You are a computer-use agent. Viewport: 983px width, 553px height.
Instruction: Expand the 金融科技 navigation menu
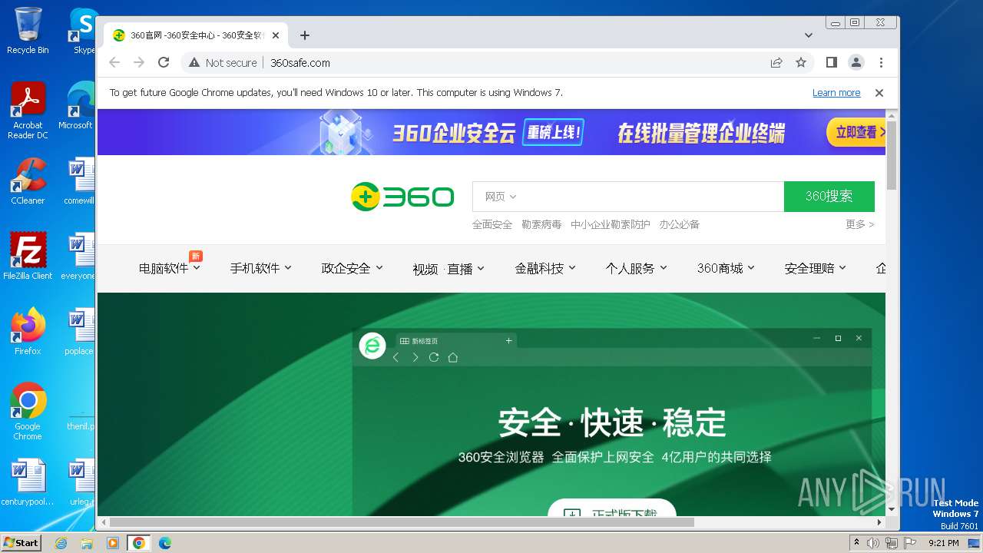click(x=545, y=268)
